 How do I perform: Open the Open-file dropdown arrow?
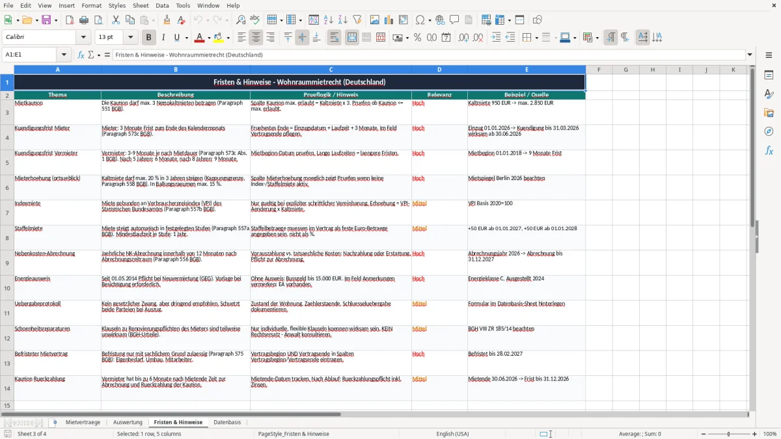point(36,20)
